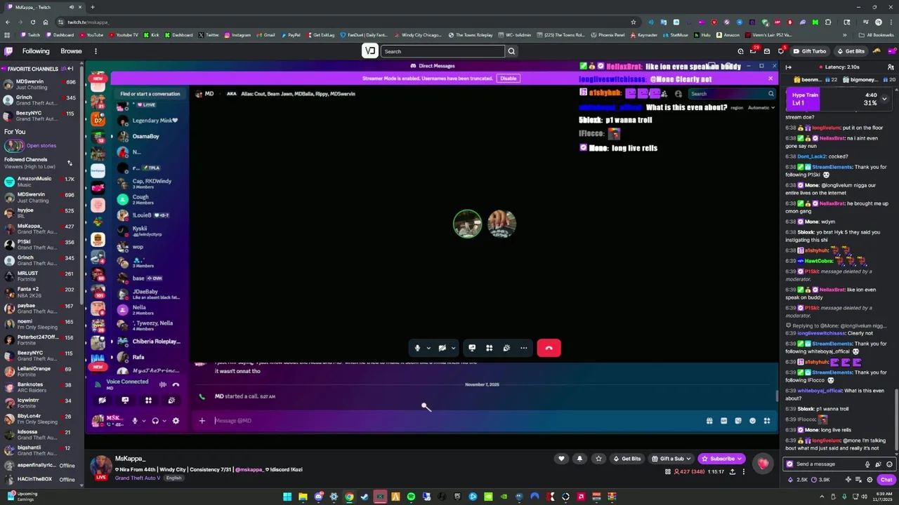Open hyyjoe channel in followed list
The width and height of the screenshot is (899, 505).
click(41, 213)
